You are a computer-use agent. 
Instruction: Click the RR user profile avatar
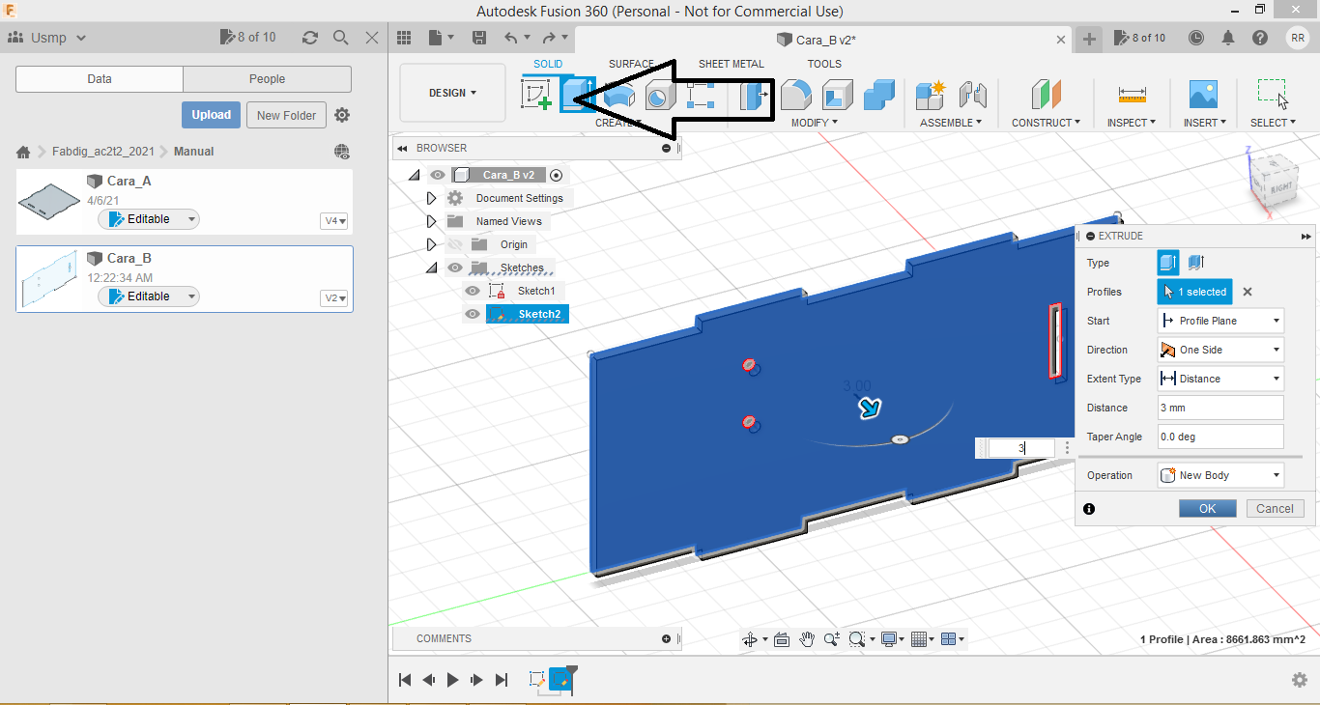click(1298, 38)
